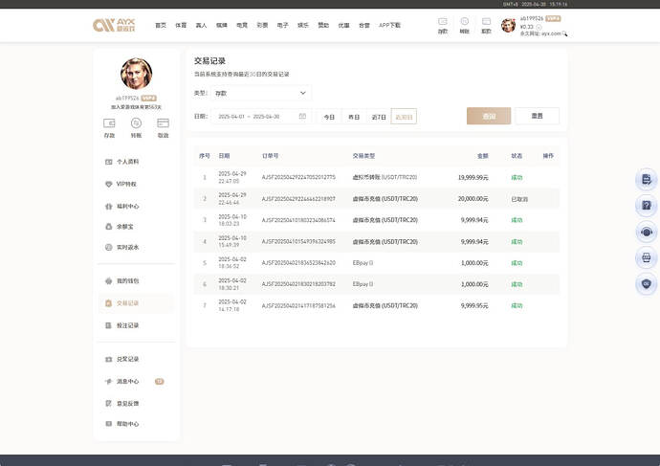660x466 pixels.
Task: Select the 近7日 date filter
Action: pos(379,116)
